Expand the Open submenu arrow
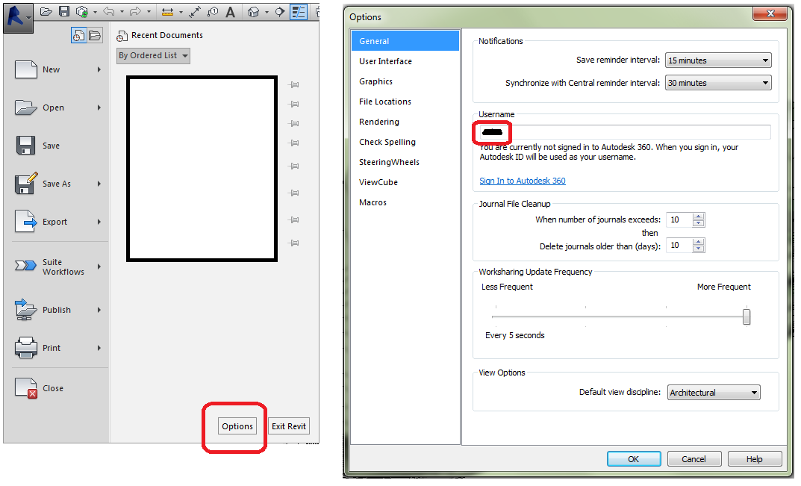Image resolution: width=801 pixels, height=486 pixels. [99, 108]
